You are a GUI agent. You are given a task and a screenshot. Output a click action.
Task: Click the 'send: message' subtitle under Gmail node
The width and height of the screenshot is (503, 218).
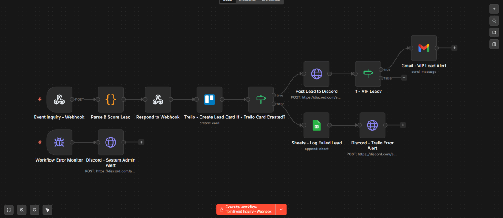[424, 72]
